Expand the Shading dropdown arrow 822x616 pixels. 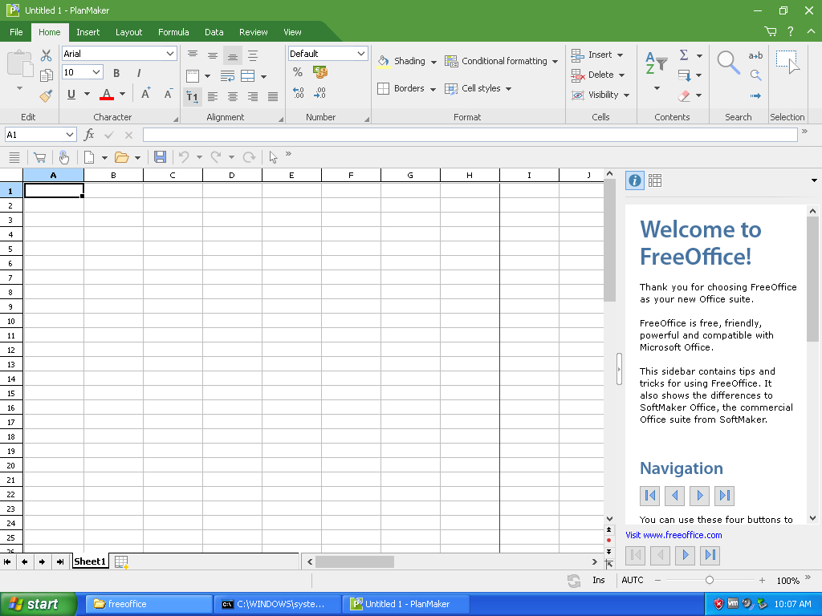click(433, 62)
